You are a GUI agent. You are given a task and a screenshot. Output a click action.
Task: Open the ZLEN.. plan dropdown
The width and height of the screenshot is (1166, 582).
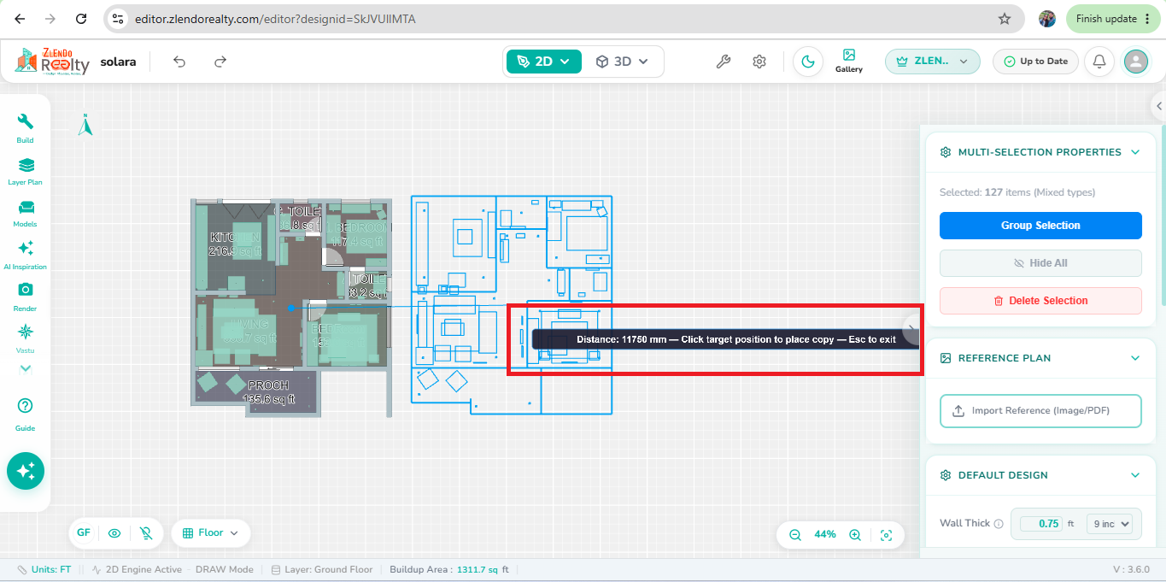click(x=932, y=62)
